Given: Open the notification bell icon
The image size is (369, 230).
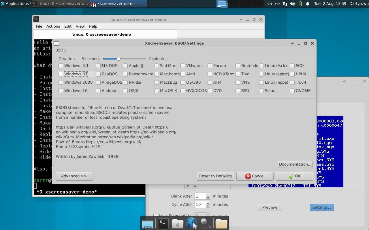Looking at the screenshot, I should tap(307, 4).
